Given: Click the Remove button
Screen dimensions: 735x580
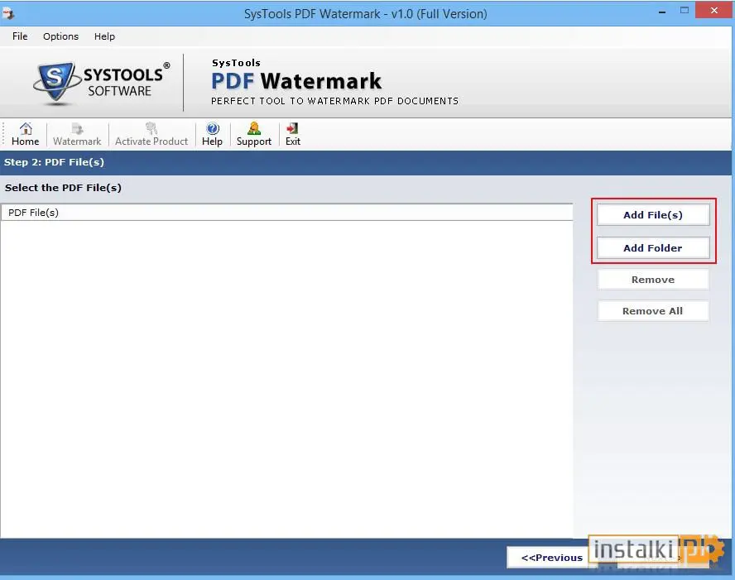Looking at the screenshot, I should [x=653, y=280].
